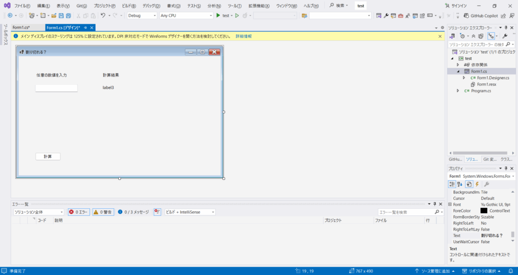
Task: Toggle the 0 エラー errors filter
Action: pos(79,212)
